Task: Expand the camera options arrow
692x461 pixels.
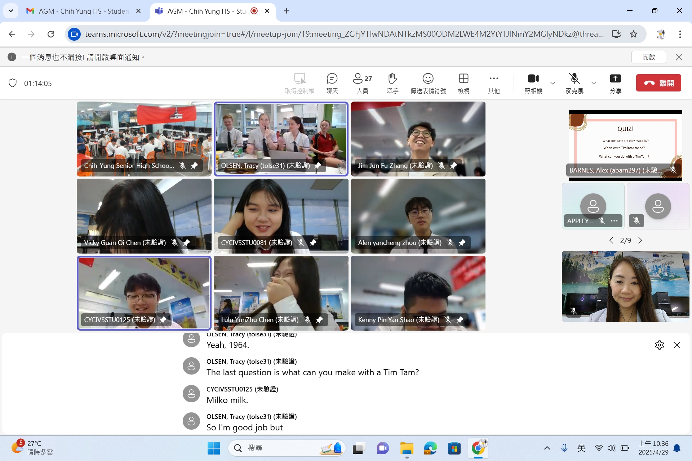Action: click(x=553, y=83)
